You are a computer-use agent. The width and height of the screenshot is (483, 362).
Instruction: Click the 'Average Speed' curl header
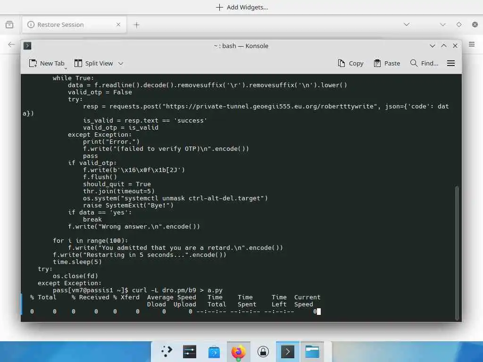pos(171,297)
